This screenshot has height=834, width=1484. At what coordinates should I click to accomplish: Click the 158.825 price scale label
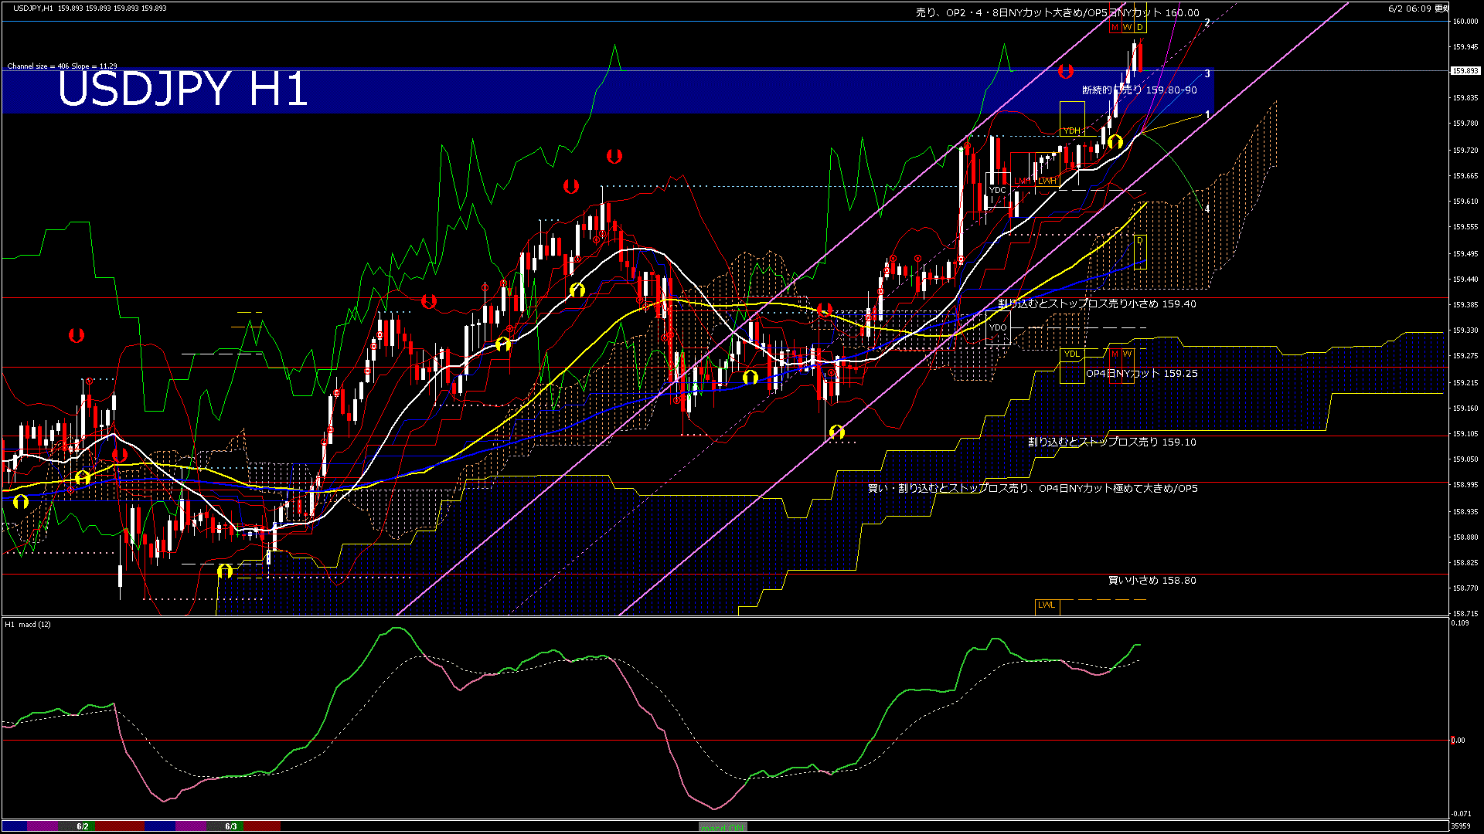click(1465, 563)
